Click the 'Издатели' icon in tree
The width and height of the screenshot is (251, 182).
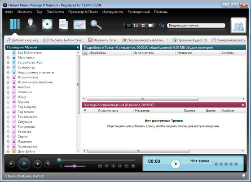[14, 142]
